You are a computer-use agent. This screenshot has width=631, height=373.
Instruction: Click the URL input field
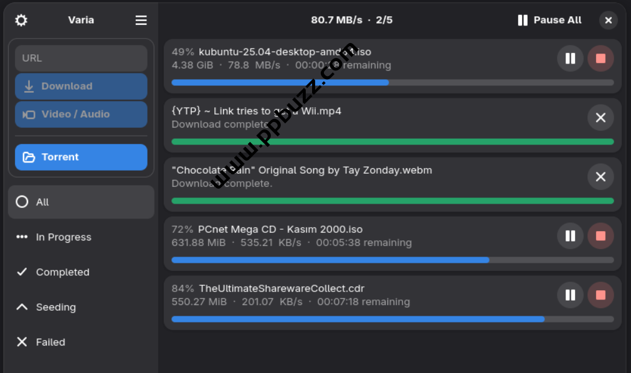click(x=81, y=58)
